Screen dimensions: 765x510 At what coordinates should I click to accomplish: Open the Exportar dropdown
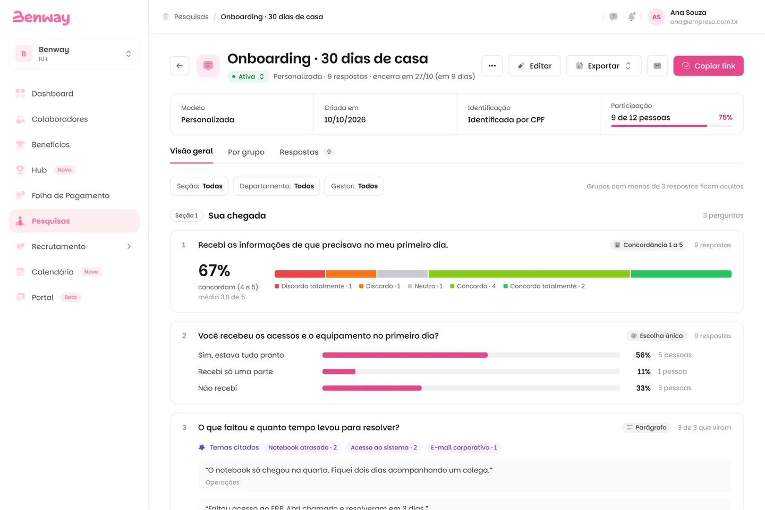tap(603, 66)
